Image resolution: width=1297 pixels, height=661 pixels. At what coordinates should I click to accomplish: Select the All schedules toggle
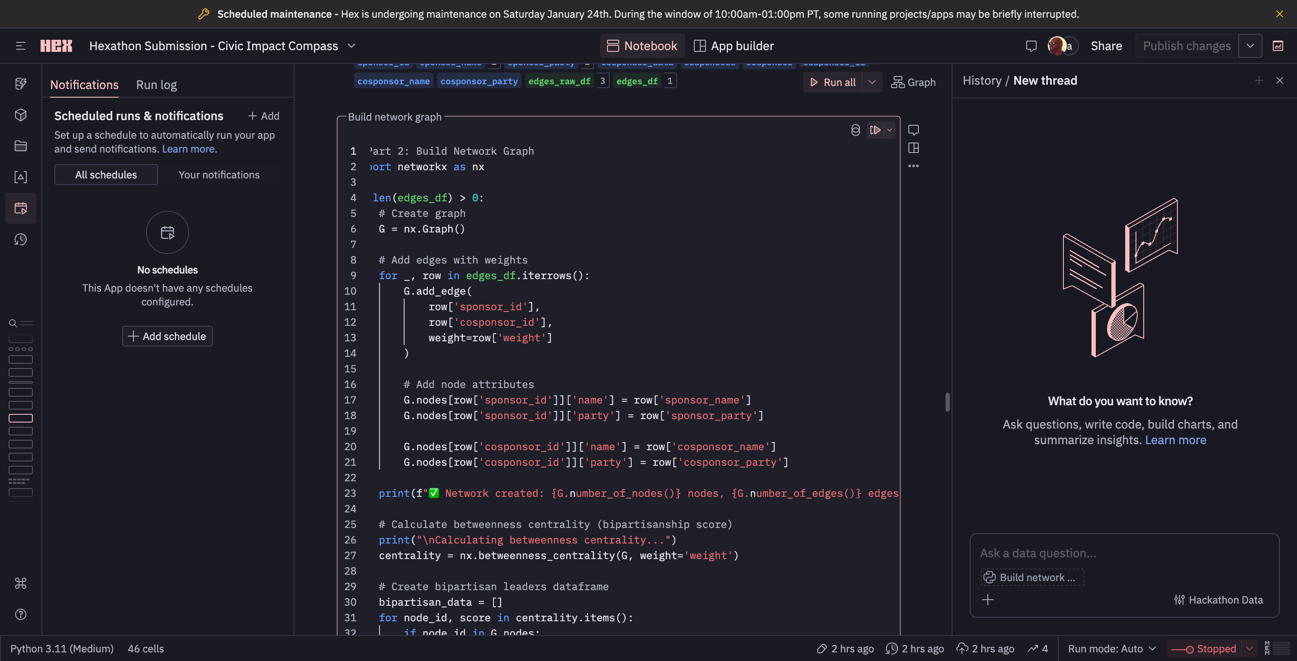pyautogui.click(x=106, y=175)
